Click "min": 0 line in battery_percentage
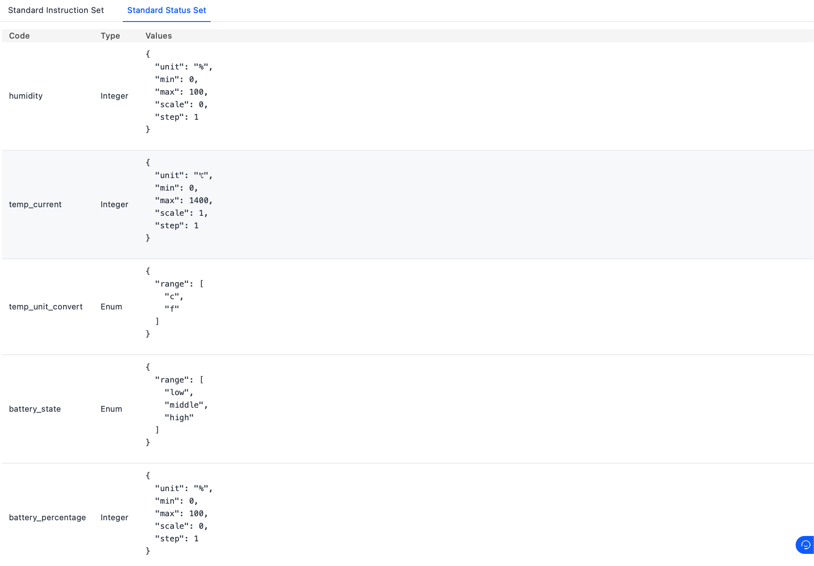The image size is (814, 566). pyautogui.click(x=177, y=501)
